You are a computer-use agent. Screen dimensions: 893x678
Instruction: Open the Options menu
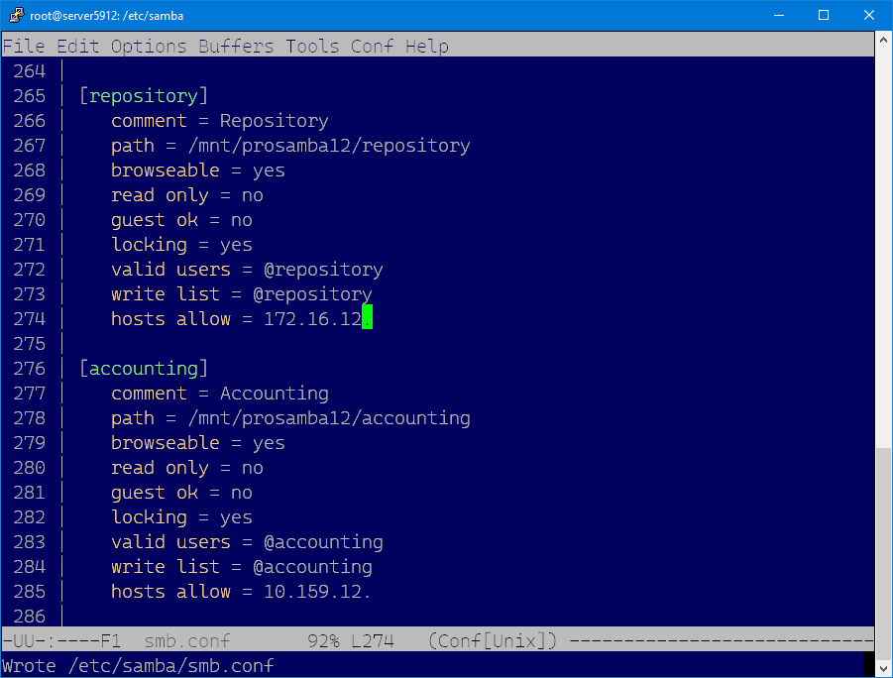pos(149,47)
